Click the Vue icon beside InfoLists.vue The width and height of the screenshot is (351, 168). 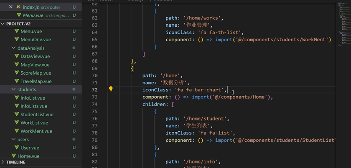pyautogui.click(x=17, y=106)
